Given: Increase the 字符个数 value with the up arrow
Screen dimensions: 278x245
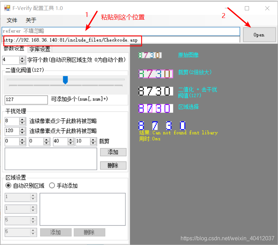Looking at the screenshot, I should (22, 58).
